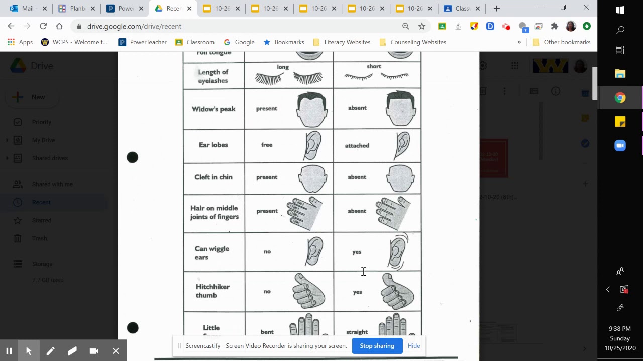This screenshot has height=361, width=643.
Task: Click the New button in Drive
Action: (31, 97)
